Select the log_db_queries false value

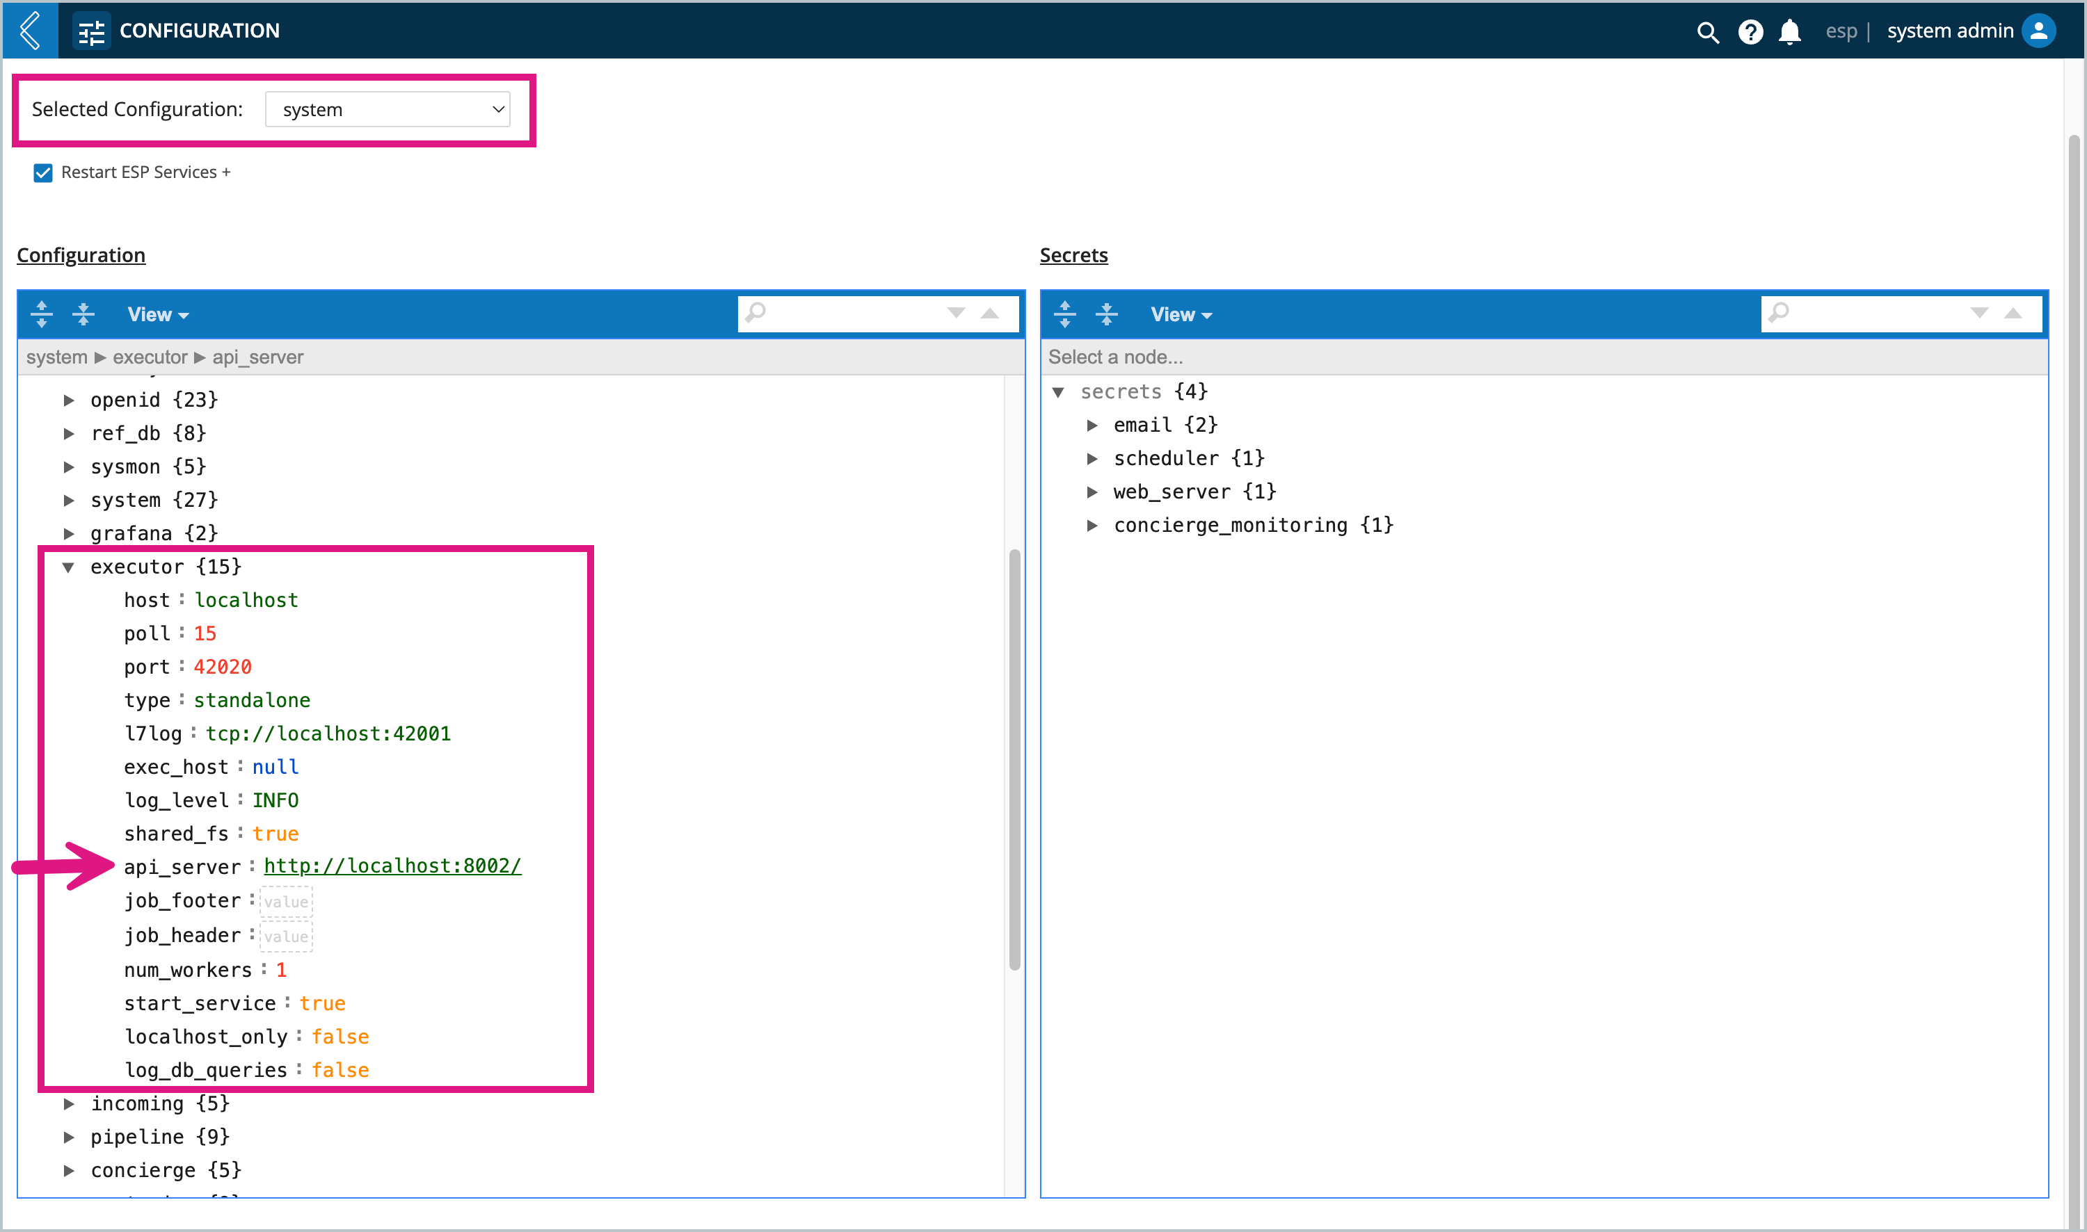pos(339,1070)
